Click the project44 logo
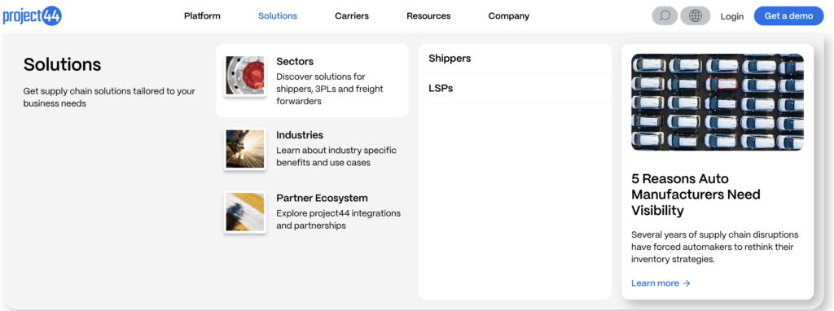Screen dimensions: 834x311 pos(32,16)
